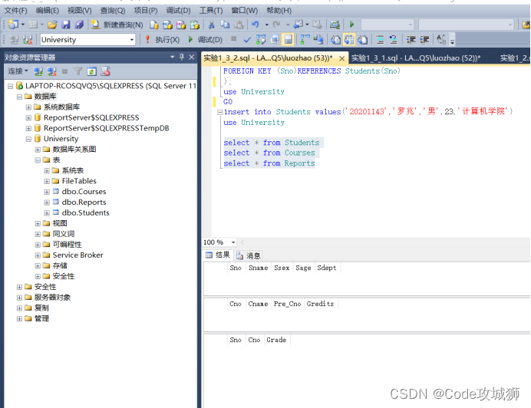
Task: Toggle Results to Text mode
Action: point(335,40)
